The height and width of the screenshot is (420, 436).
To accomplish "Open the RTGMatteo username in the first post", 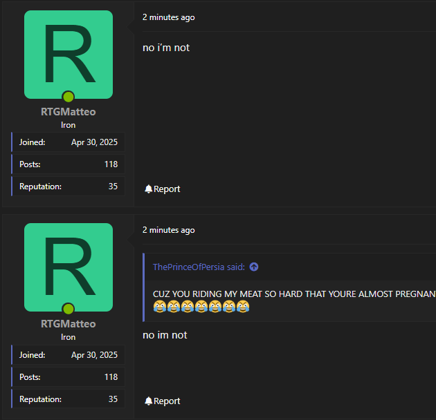I will [x=68, y=112].
